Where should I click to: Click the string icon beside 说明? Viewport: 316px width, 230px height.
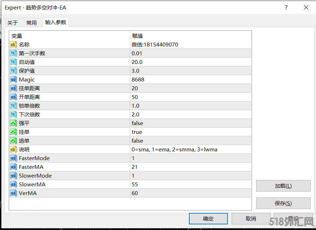pos(13,149)
